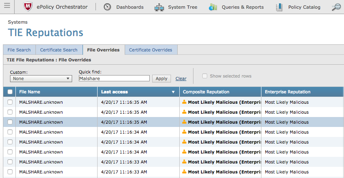344x178 pixels.
Task: Check the eighth row's checkbox
Action: 10,172
